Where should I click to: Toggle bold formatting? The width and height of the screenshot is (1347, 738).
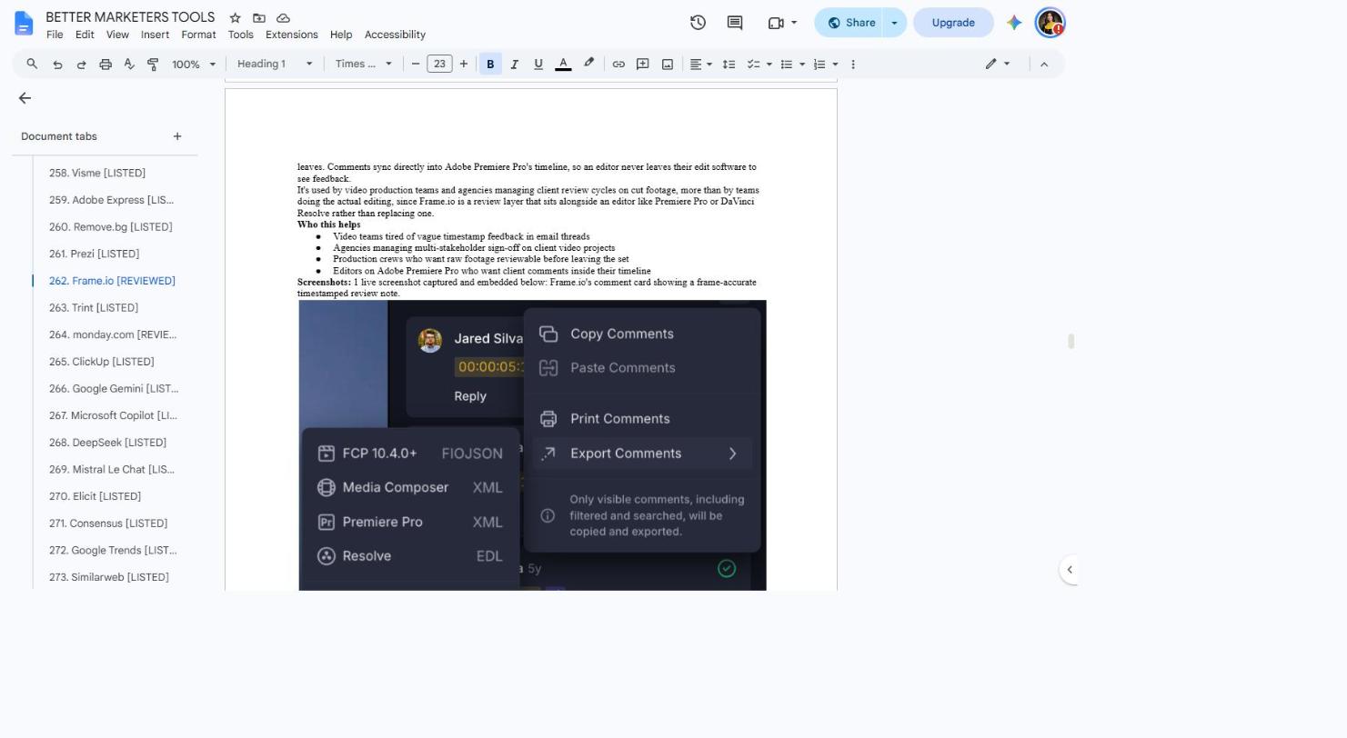pos(490,64)
